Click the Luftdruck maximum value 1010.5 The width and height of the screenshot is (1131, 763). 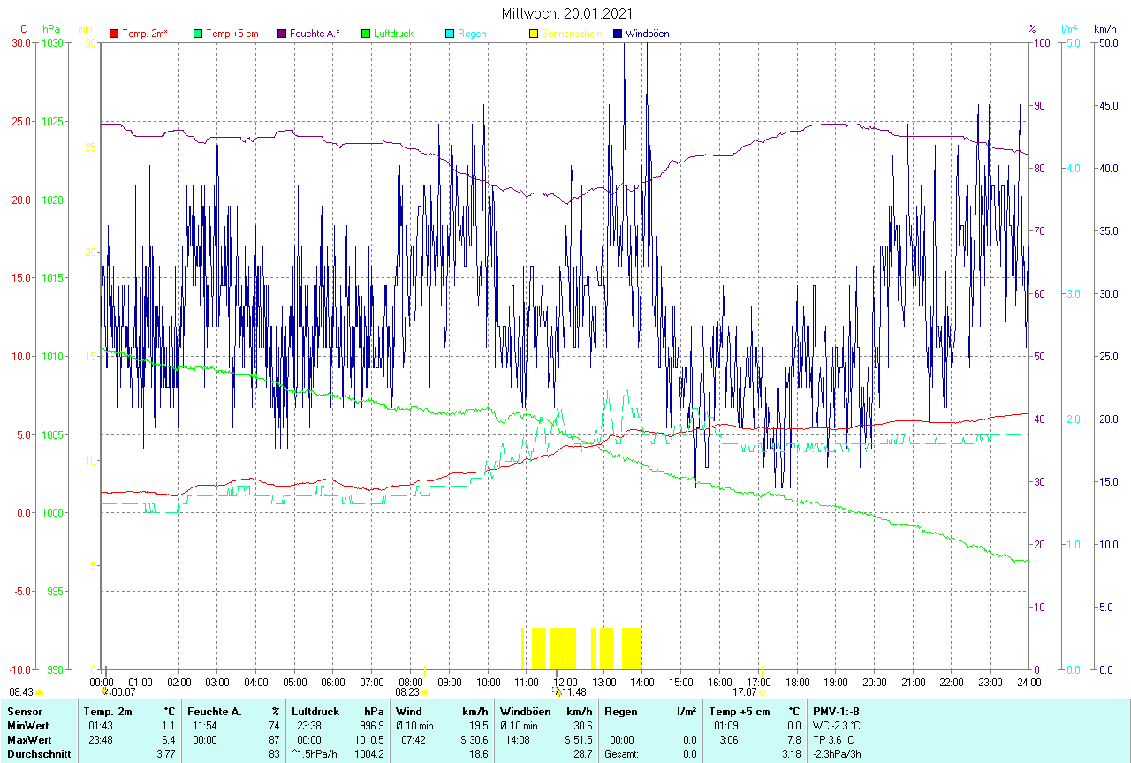pyautogui.click(x=370, y=739)
